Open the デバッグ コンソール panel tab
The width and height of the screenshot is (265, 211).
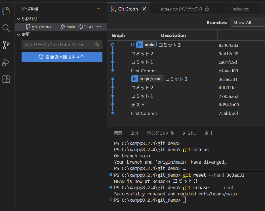160,133
